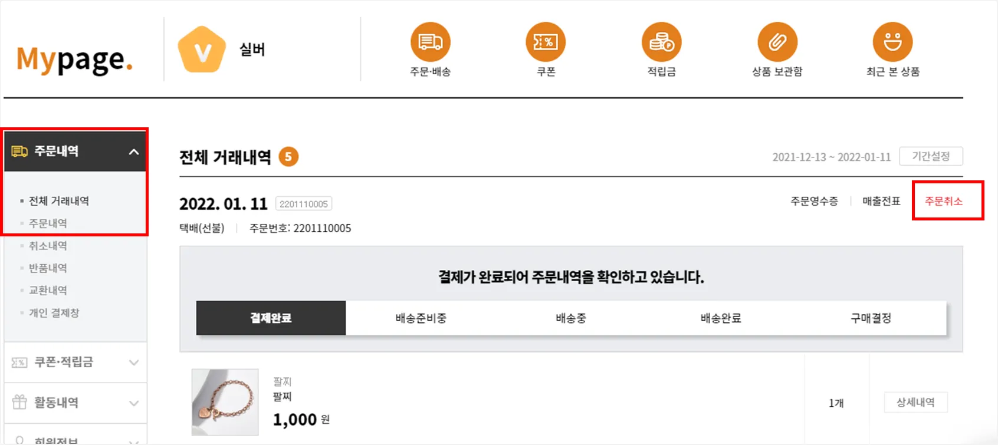998x445 pixels.
Task: Open the 매출전표 link
Action: tap(881, 201)
